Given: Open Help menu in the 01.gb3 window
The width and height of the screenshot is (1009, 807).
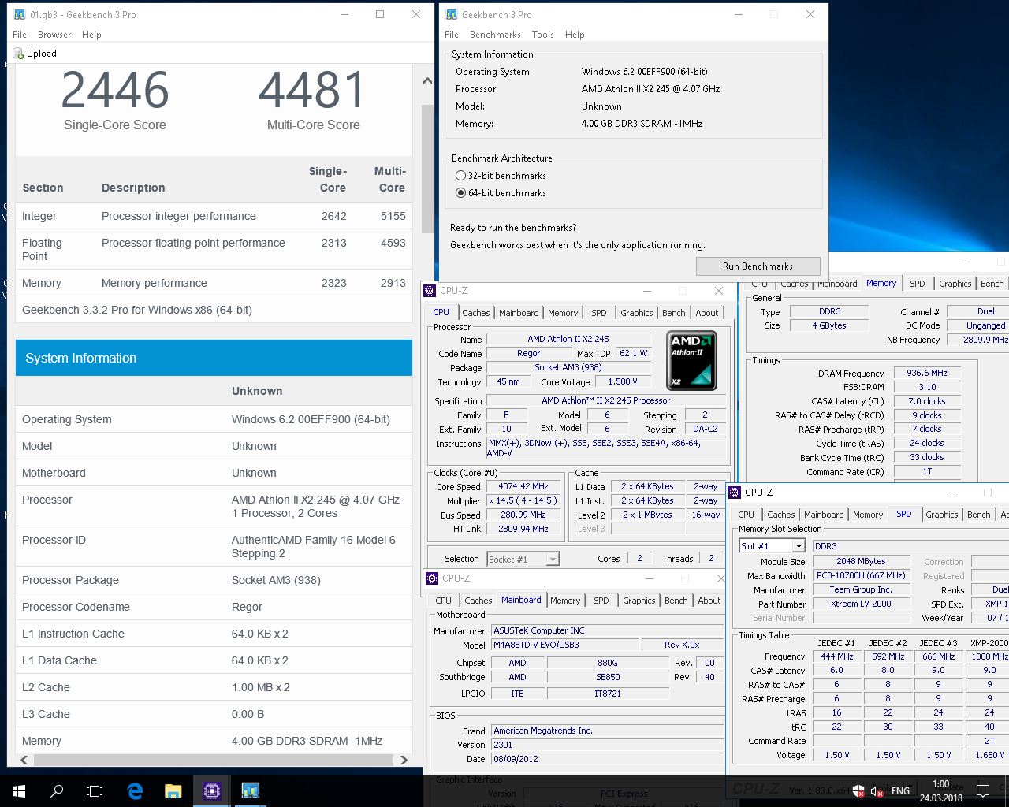Looking at the screenshot, I should 91,35.
